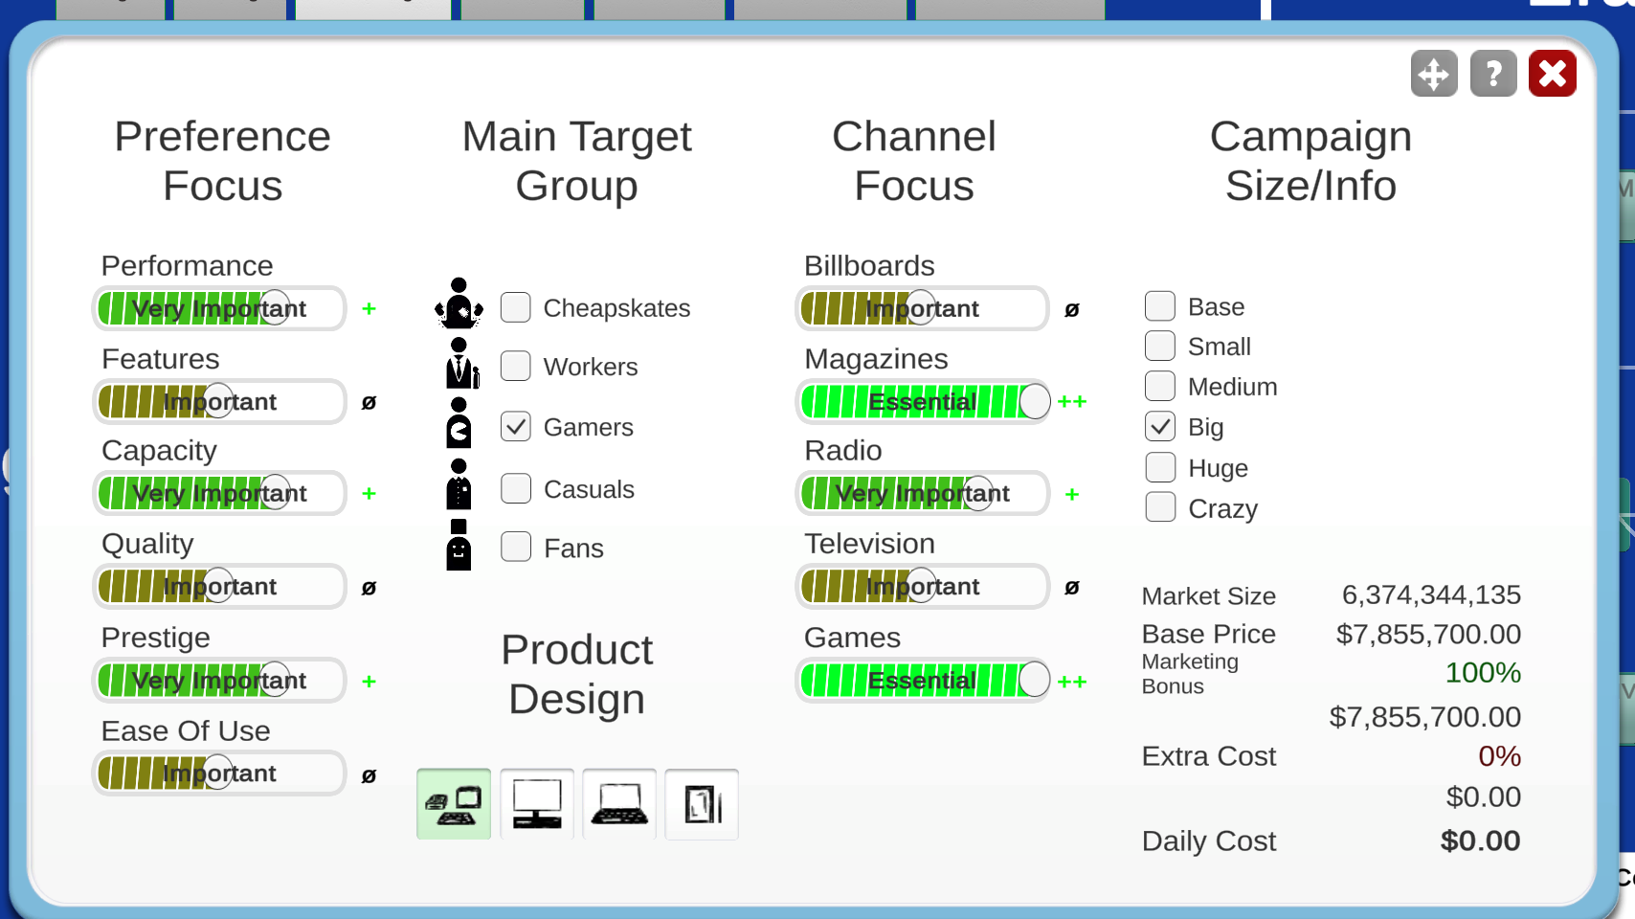Viewport: 1635px width, 919px height.
Task: Click the Gamers character icon
Action: (x=459, y=423)
